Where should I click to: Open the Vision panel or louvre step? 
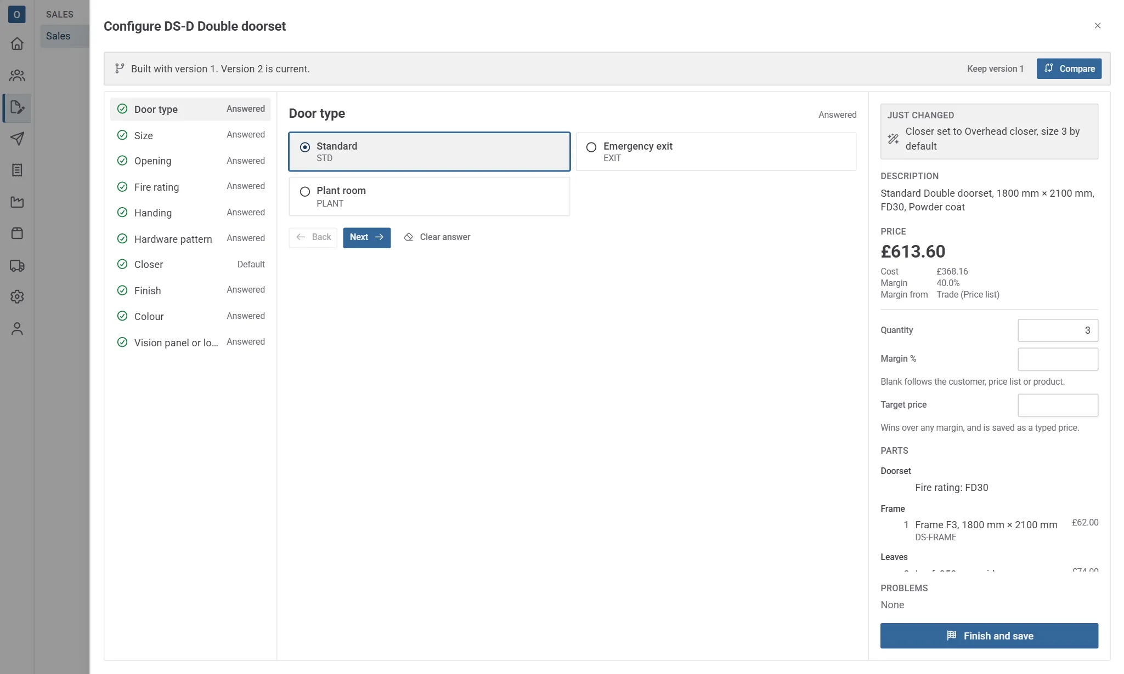coord(190,342)
